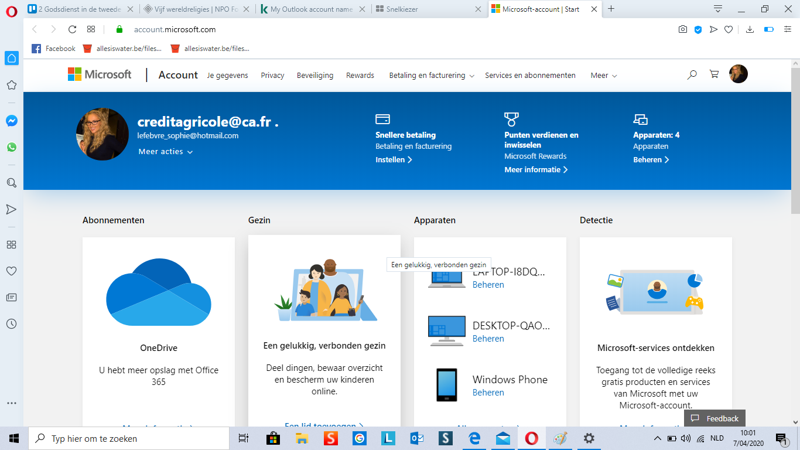Open bookmarks star in Opera sidebar

tap(11, 85)
